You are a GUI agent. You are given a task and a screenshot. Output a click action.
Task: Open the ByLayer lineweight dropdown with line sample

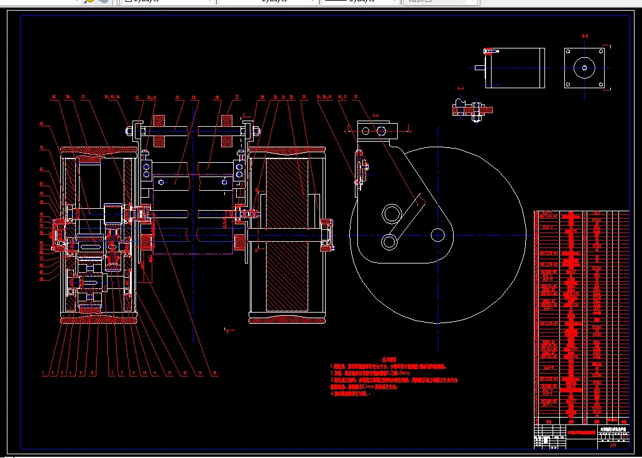coord(361,1)
